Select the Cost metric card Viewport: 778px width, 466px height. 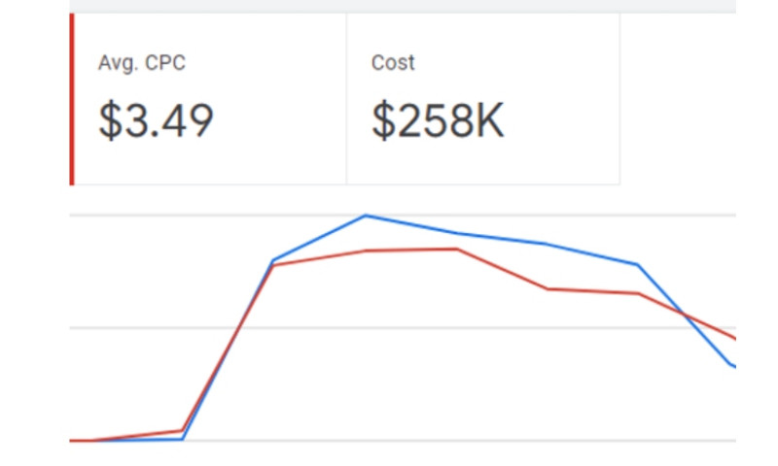(482, 99)
